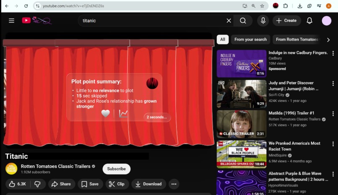Open Cadbury Fingers sponsored thumbnail
This screenshot has width=338, height=195.
242,64
